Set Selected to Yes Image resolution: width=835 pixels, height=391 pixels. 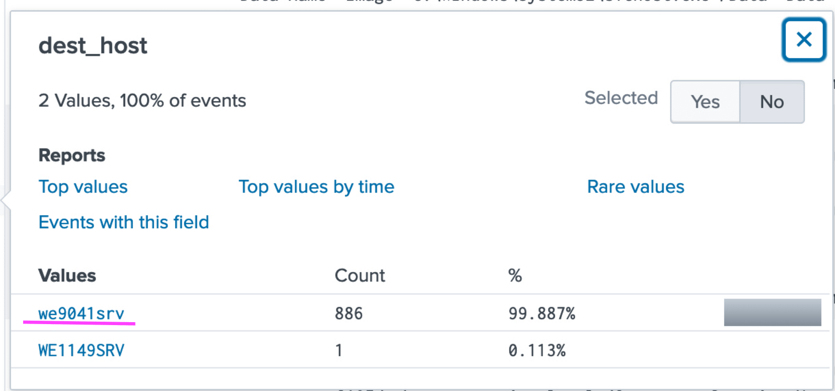[x=705, y=102]
